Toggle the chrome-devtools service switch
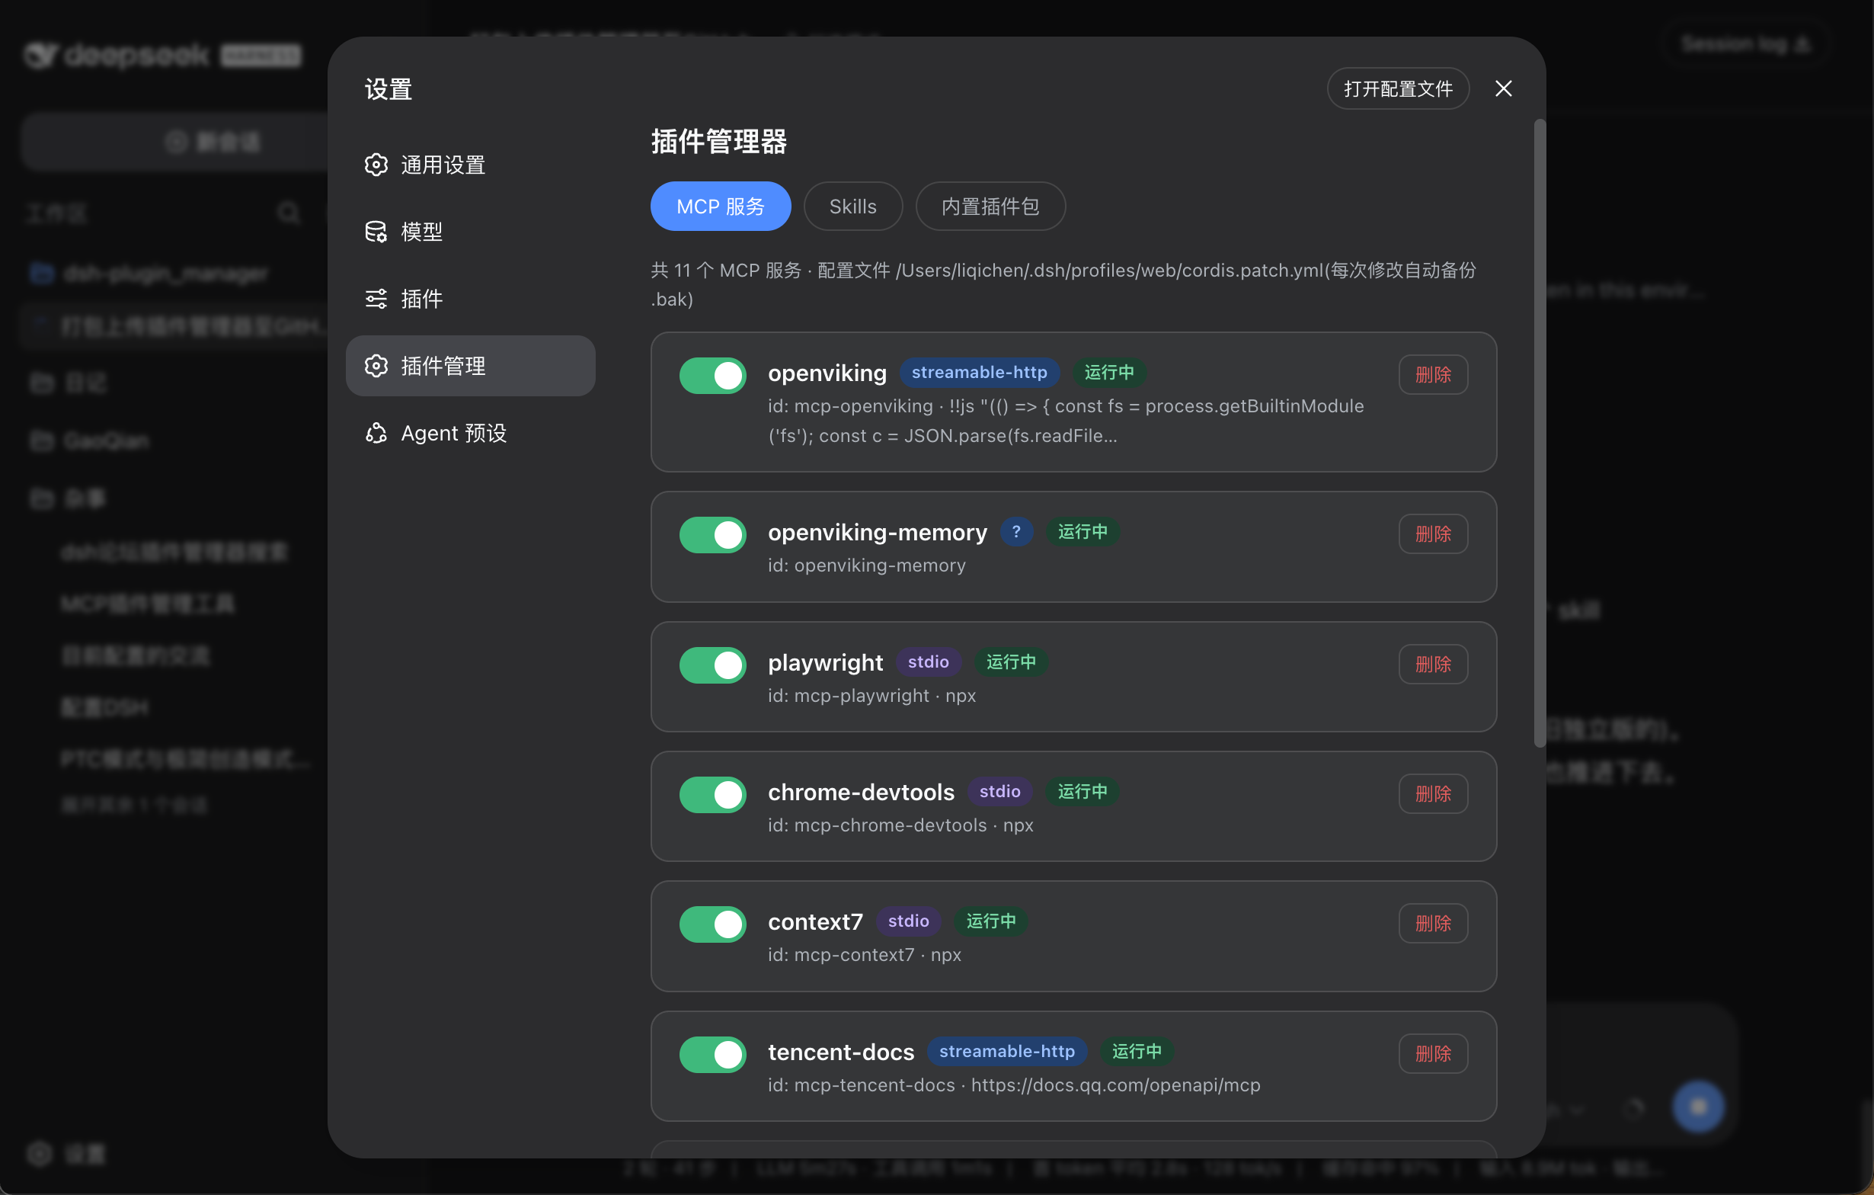 click(x=712, y=794)
